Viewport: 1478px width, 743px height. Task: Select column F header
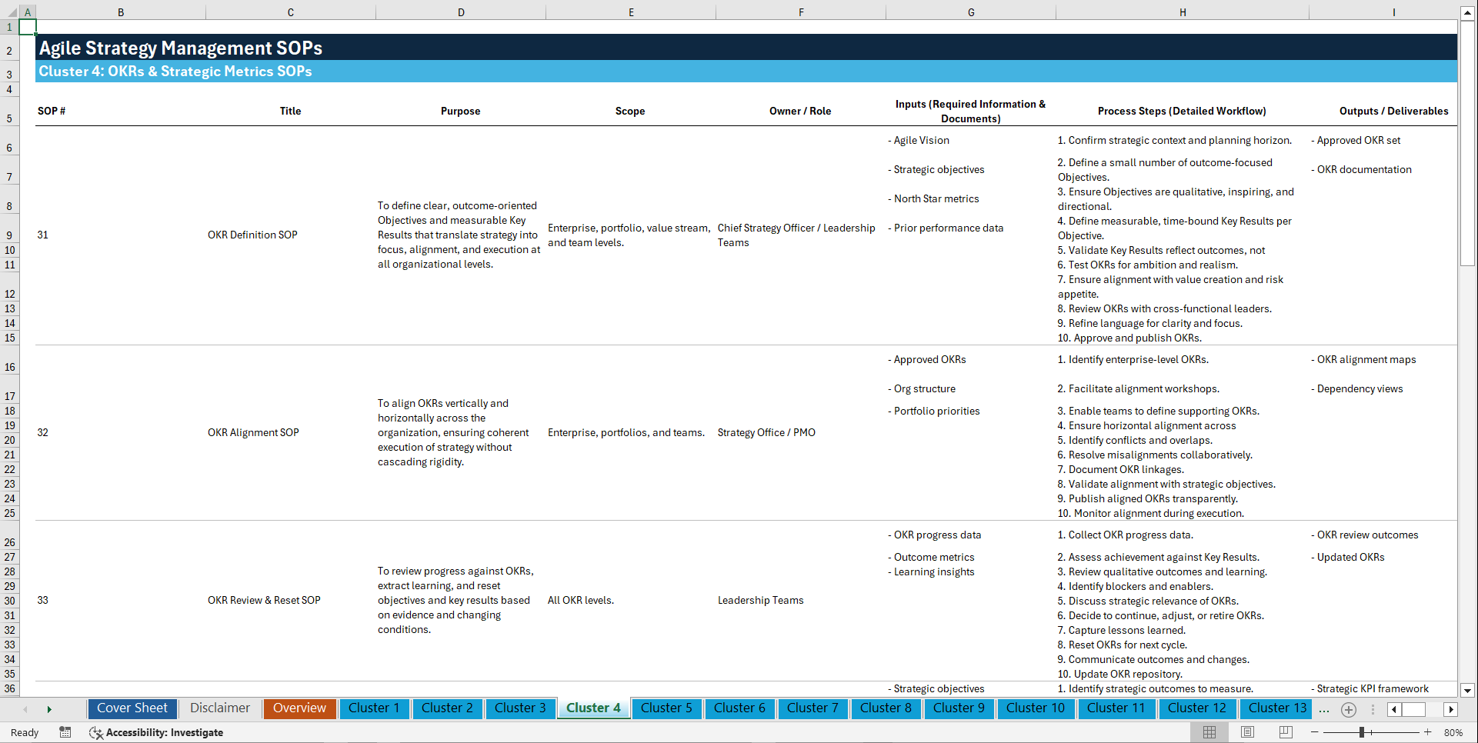pos(801,12)
